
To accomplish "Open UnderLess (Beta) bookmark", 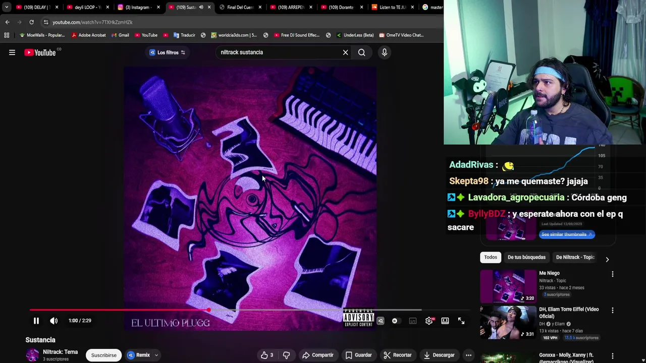I will click(x=354, y=35).
